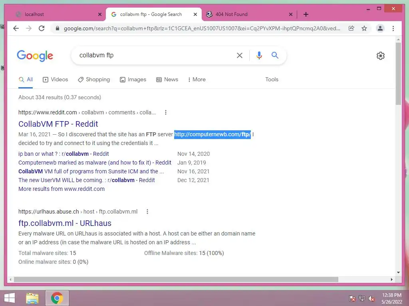
Task: Click the horizontal scrollbar left arrow
Action: [x=10, y=279]
